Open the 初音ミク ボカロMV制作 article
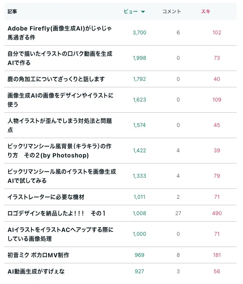 [38, 255]
